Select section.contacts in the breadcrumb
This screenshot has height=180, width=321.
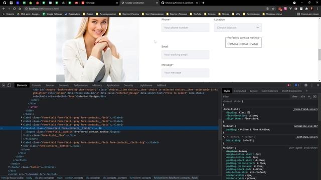pyautogui.click(x=74, y=178)
